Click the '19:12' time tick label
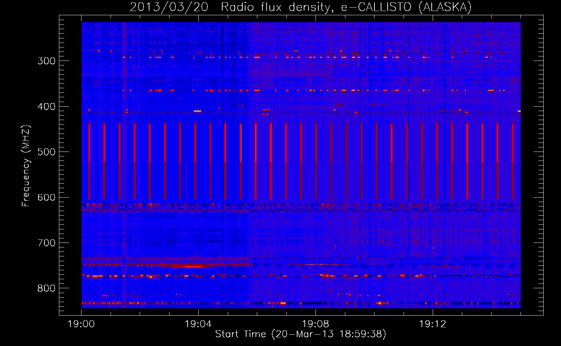The height and width of the screenshot is (346, 561). [433, 324]
